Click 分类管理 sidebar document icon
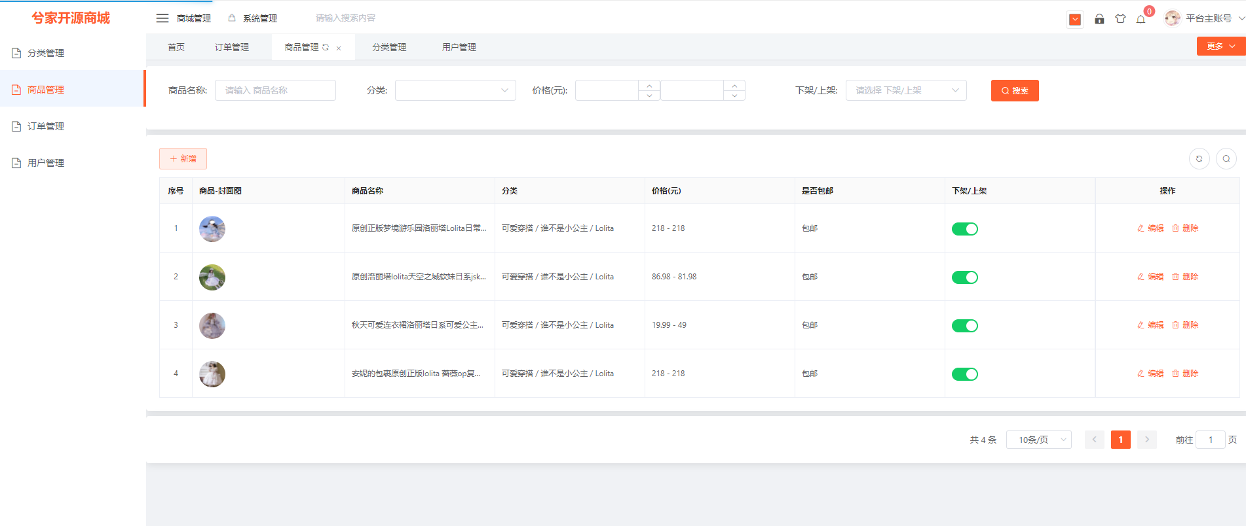 tap(17, 53)
